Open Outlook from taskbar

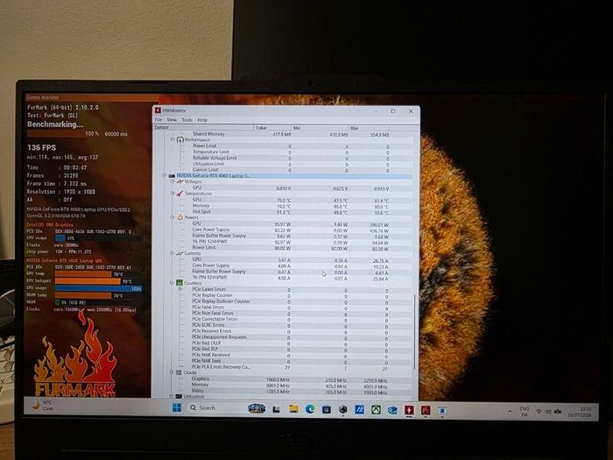392,410
